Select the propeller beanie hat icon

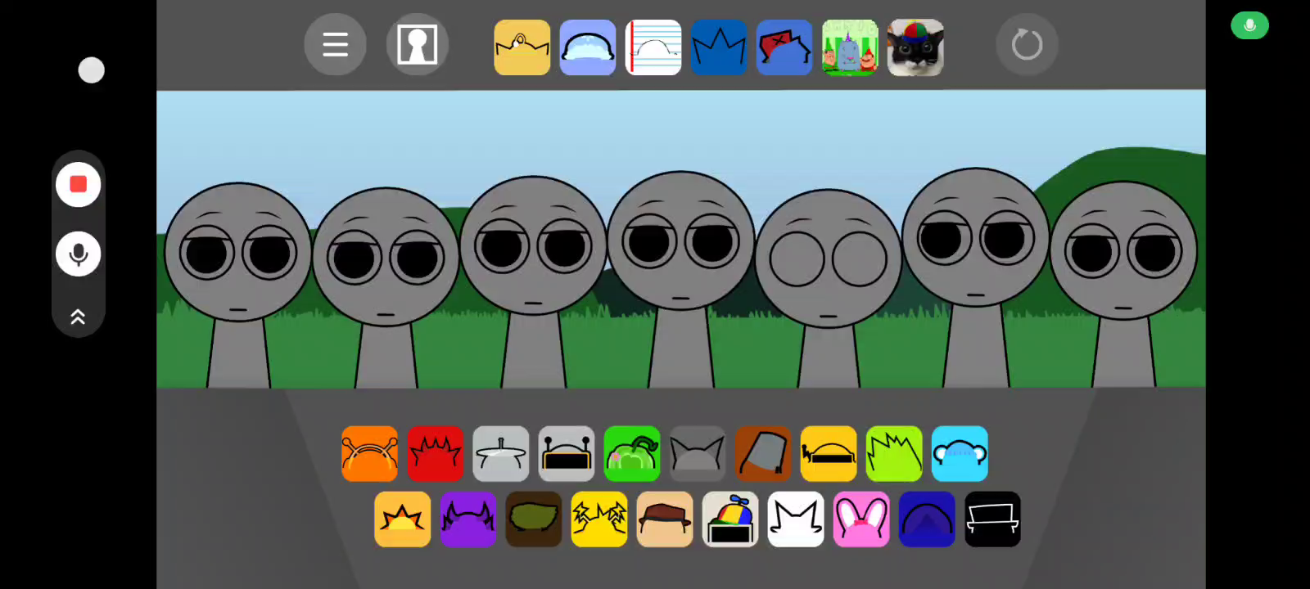(x=730, y=519)
